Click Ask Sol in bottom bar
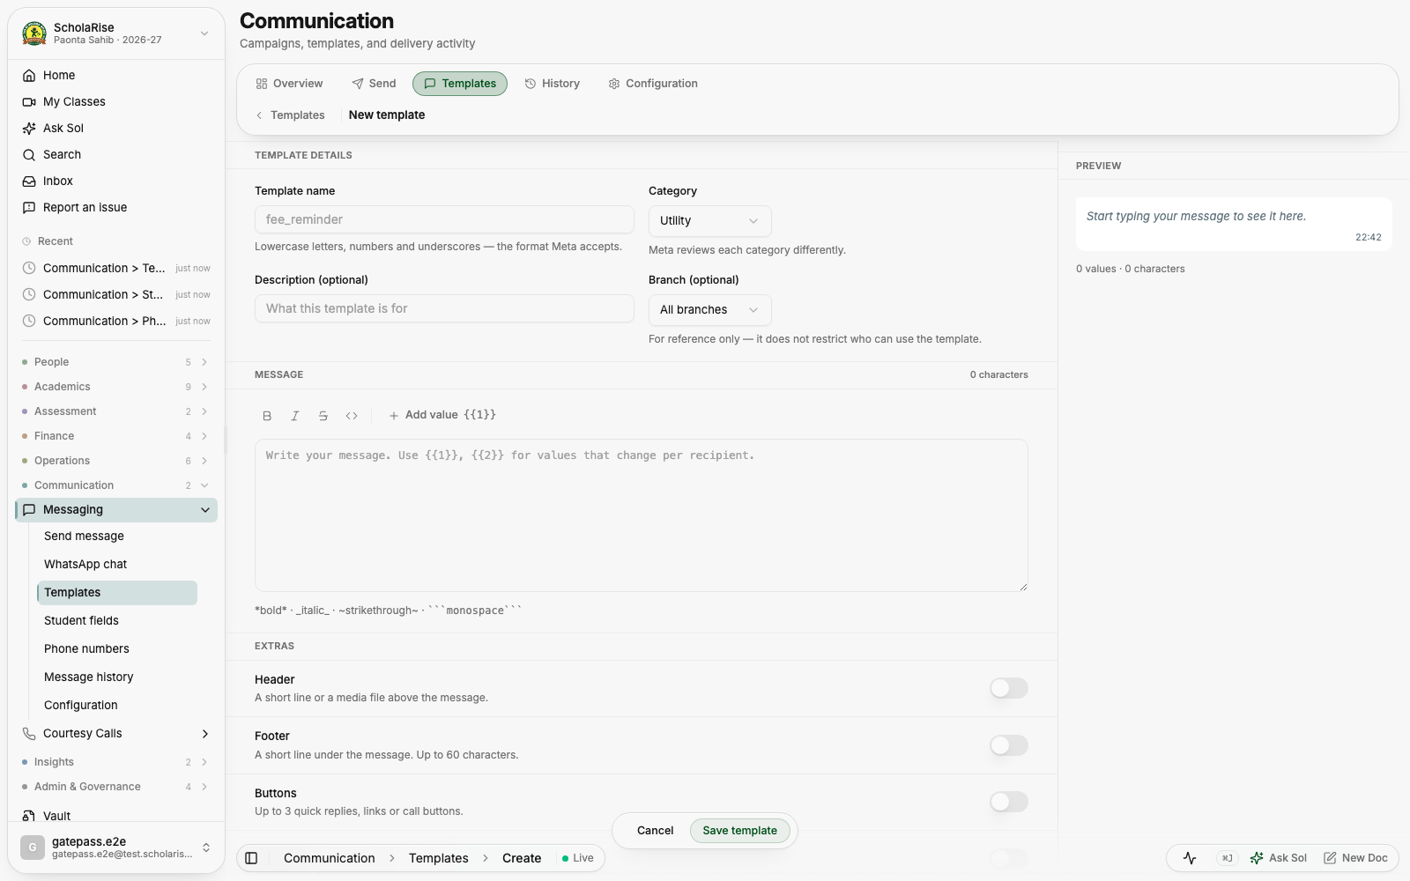 coord(1278,858)
